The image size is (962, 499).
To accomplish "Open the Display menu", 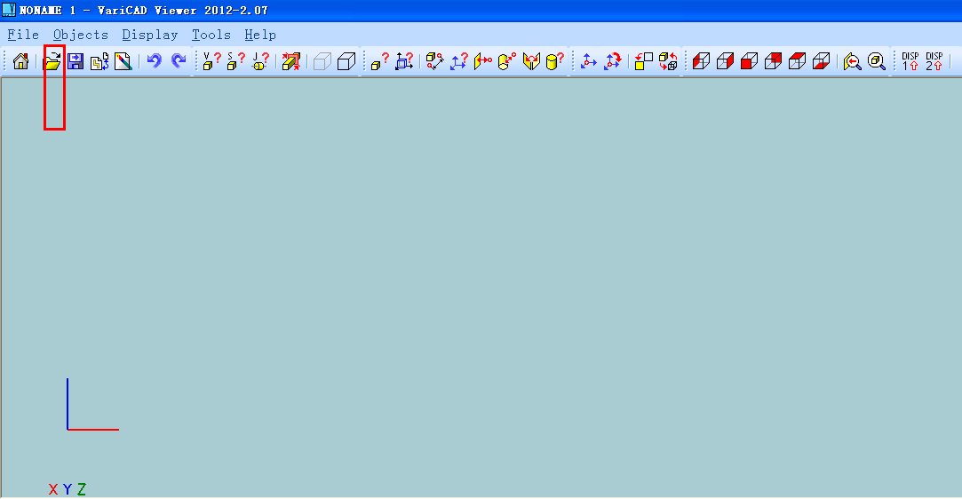I will (150, 35).
